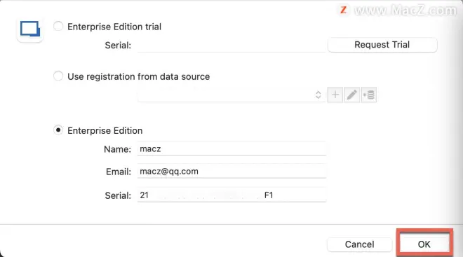Click the www.MacZ.com watermark text

point(405,11)
